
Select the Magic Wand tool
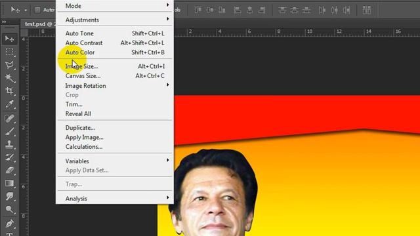coord(9,78)
